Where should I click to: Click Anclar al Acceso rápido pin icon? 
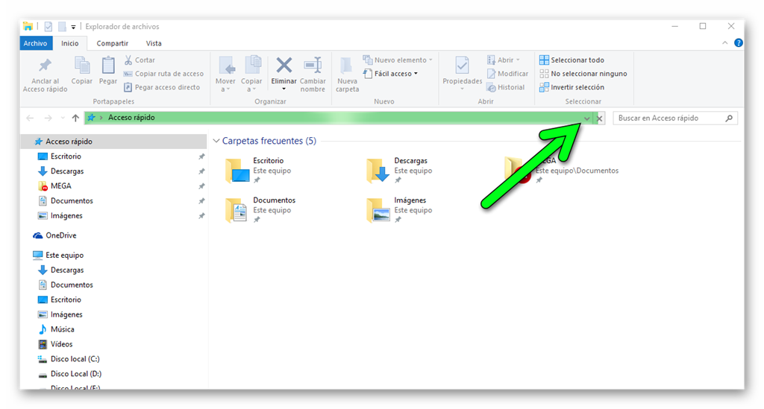click(45, 65)
